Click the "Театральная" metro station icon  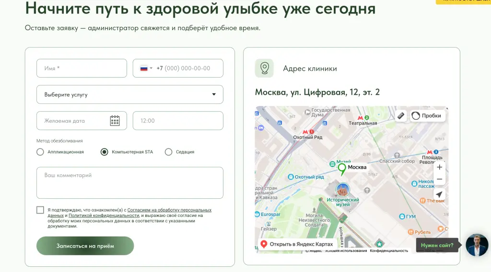tap(363, 117)
